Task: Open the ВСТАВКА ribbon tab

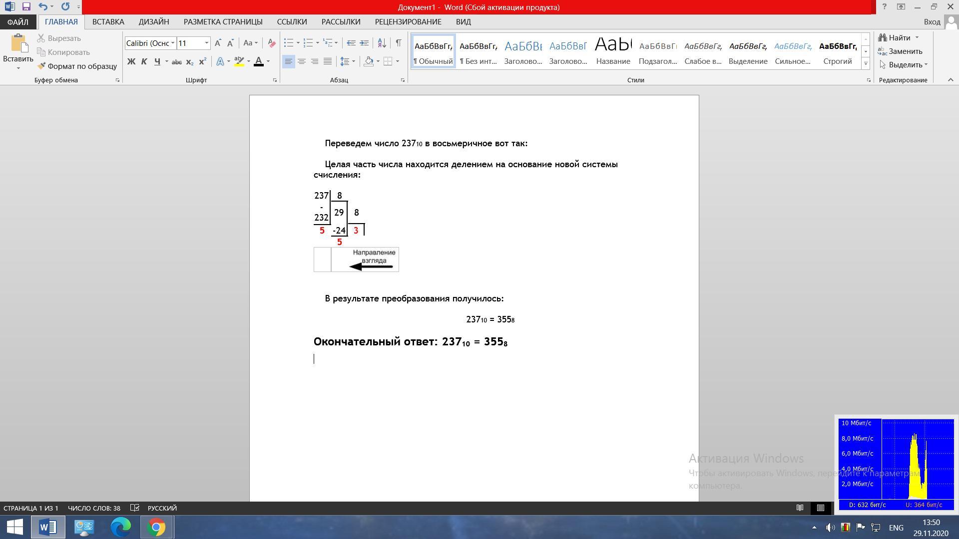Action: [108, 22]
